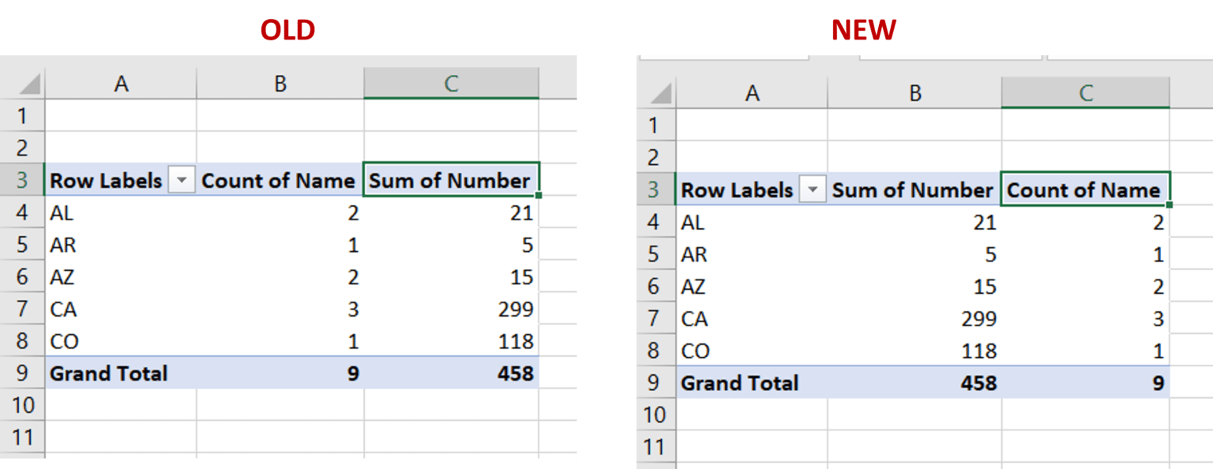Select row 1 header in NEW sheet
1213x469 pixels.
(x=655, y=125)
